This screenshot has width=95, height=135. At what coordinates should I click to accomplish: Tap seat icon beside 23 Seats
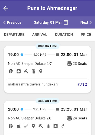tap(69, 64)
